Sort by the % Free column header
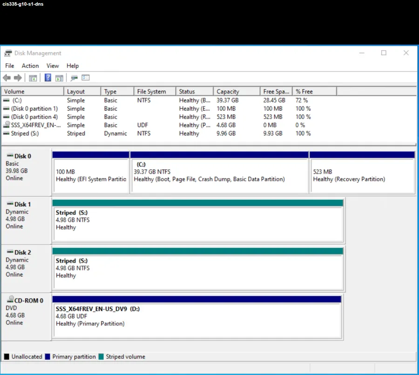This screenshot has height=375, width=419. coord(315,92)
